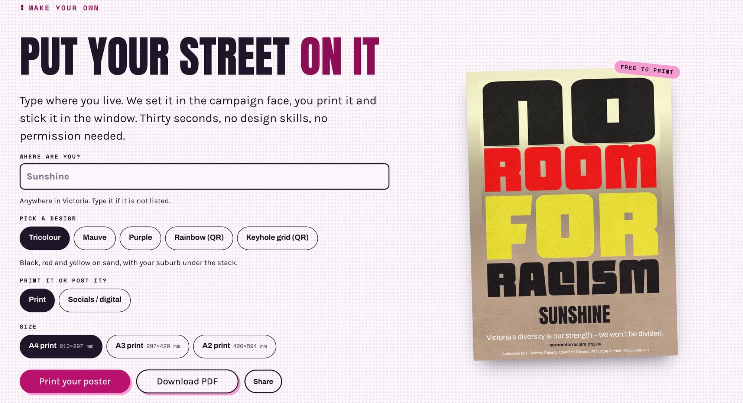Click the noroomforracism.org.au text on poster
This screenshot has height=403, width=743.
tap(575, 344)
